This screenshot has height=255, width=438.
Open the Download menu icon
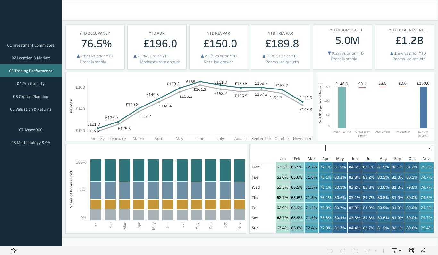(x=396, y=251)
